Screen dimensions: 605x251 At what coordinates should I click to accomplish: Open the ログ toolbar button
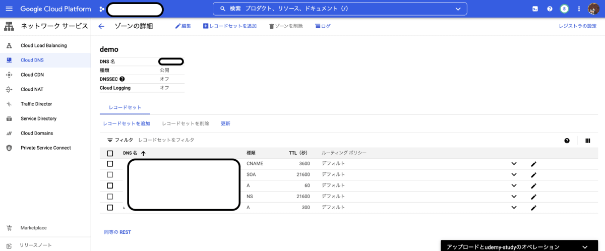(323, 26)
